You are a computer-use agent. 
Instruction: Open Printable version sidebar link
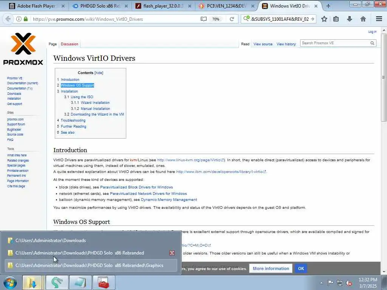[x=18, y=171]
